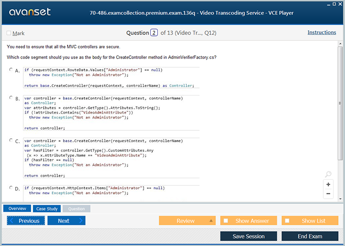Switch to the Question tab
The height and width of the screenshot is (246, 345).
[76, 209]
